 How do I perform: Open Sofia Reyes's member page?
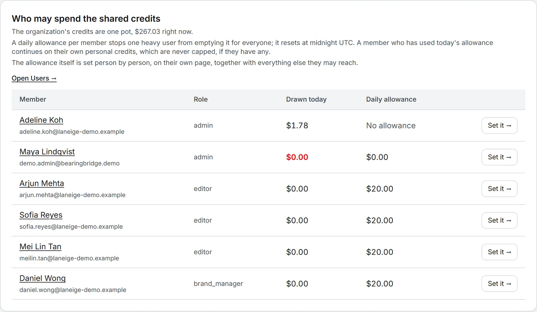[x=41, y=215]
